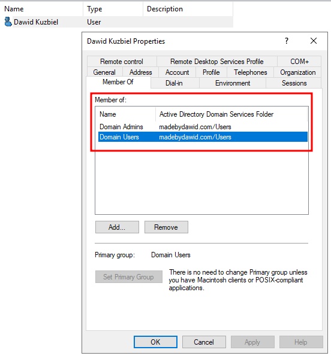Screen dimensions: 331x359
Task: Switch to the Account tab
Action: [177, 72]
